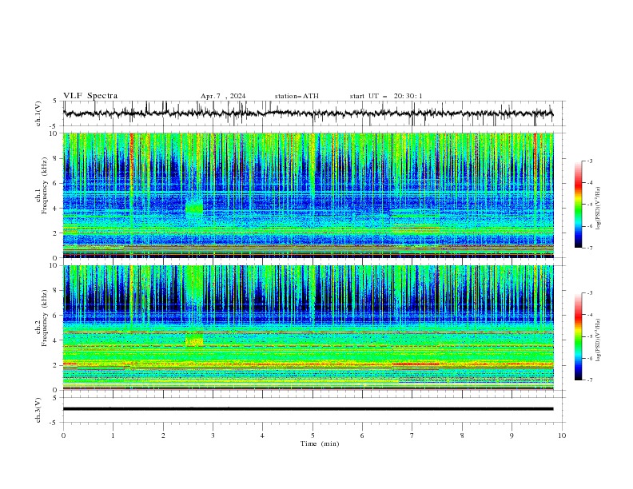Click the upper colorbar "log(PSD)(V²/Hz)" label
The image size is (633, 489).
point(599,209)
